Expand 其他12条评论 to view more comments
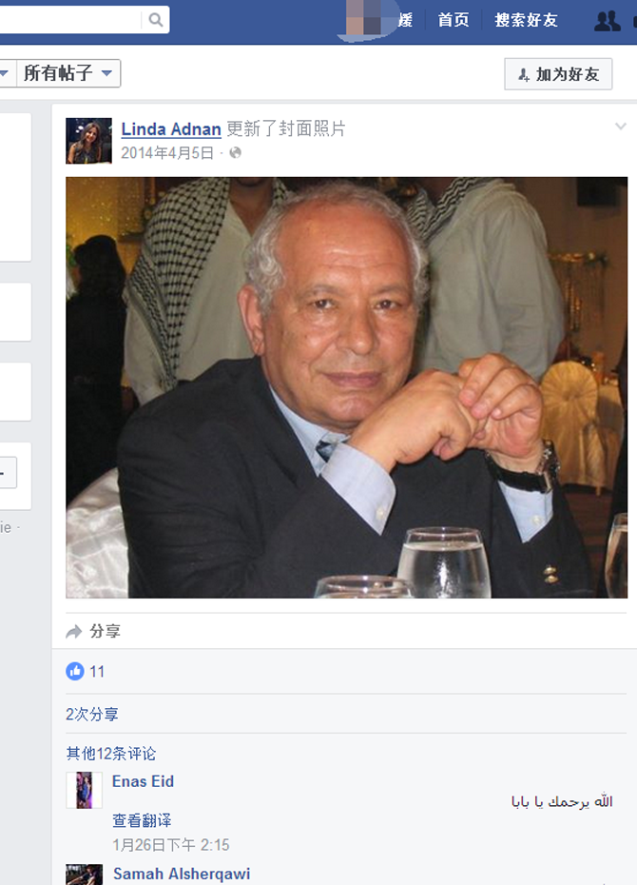This screenshot has width=637, height=885. (x=111, y=754)
